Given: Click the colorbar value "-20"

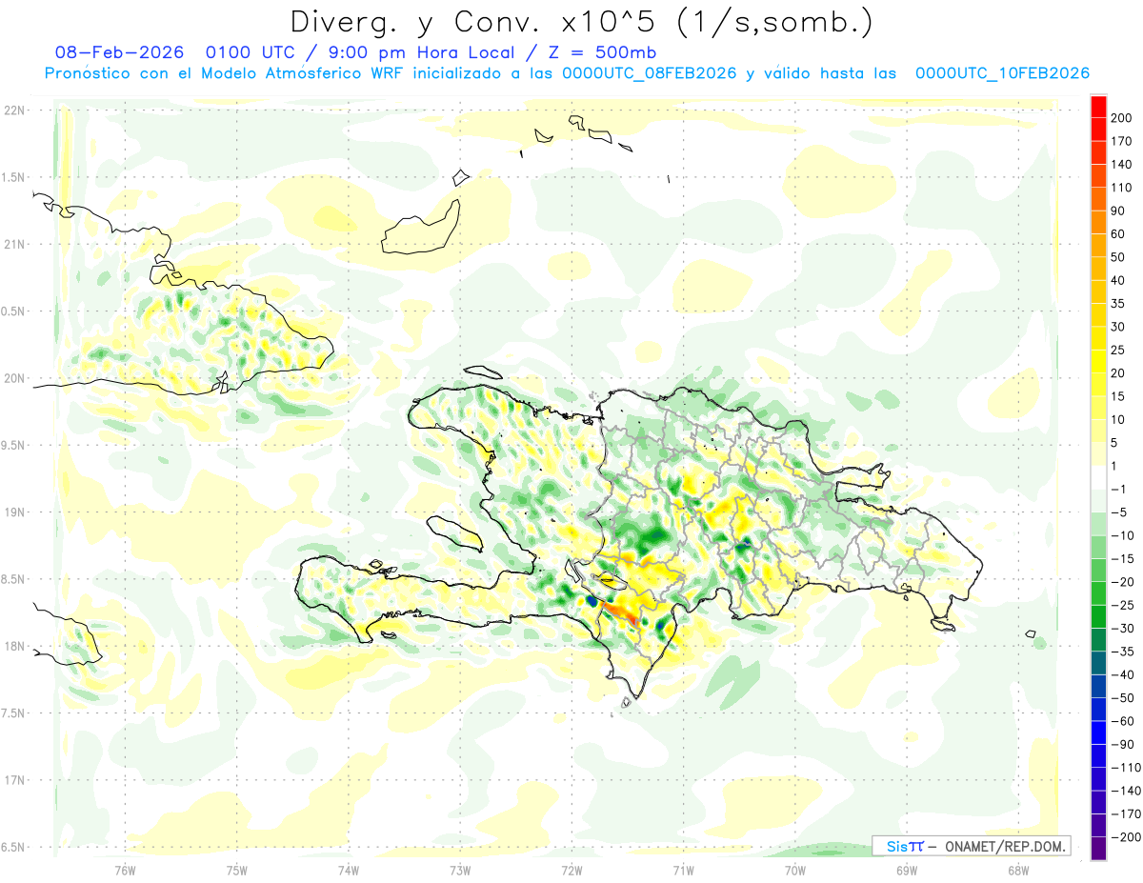Looking at the screenshot, I should point(1123,581).
